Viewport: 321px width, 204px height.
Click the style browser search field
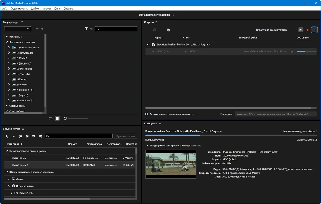(79, 136)
